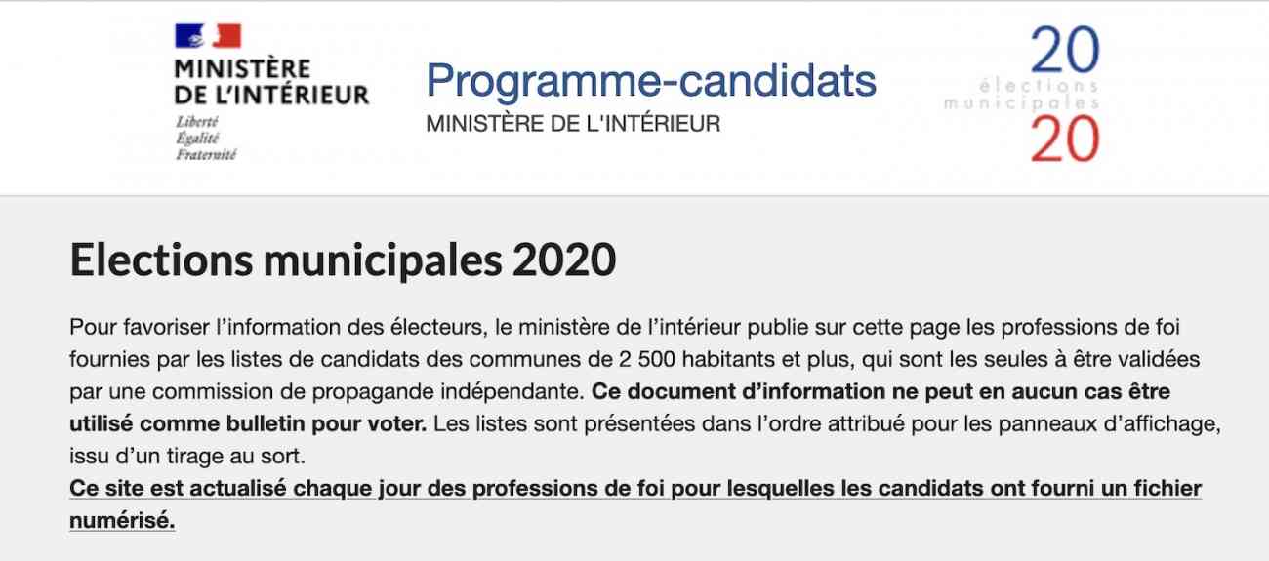Click the Ministère de l'Intérieur logo text
Image resolution: width=1269 pixels, height=561 pixels.
pos(271,82)
